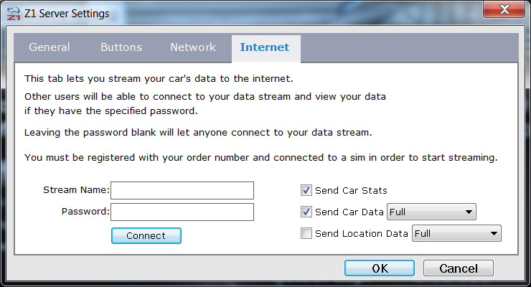Viewport: 531px width, 287px height.
Task: Click the Send Car Stats label text
Action: click(x=351, y=191)
